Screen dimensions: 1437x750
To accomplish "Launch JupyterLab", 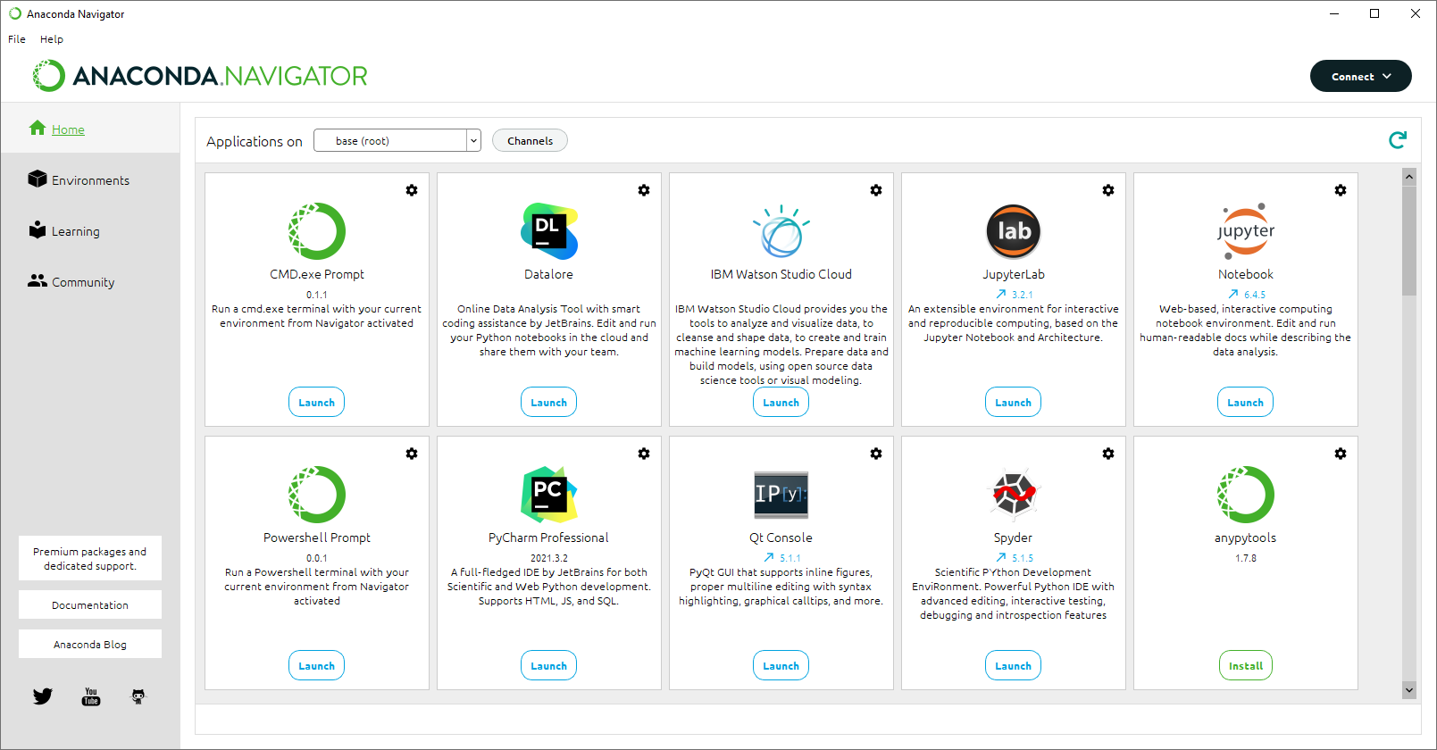I will [x=1013, y=402].
